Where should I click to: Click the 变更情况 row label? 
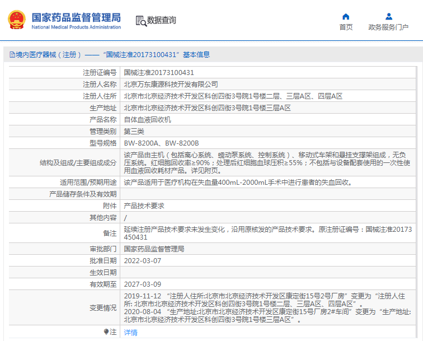pyautogui.click(x=103, y=308)
